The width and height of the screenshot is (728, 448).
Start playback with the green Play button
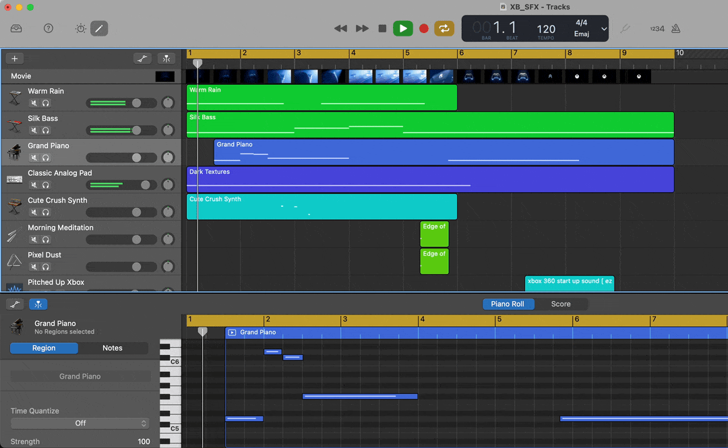(403, 28)
